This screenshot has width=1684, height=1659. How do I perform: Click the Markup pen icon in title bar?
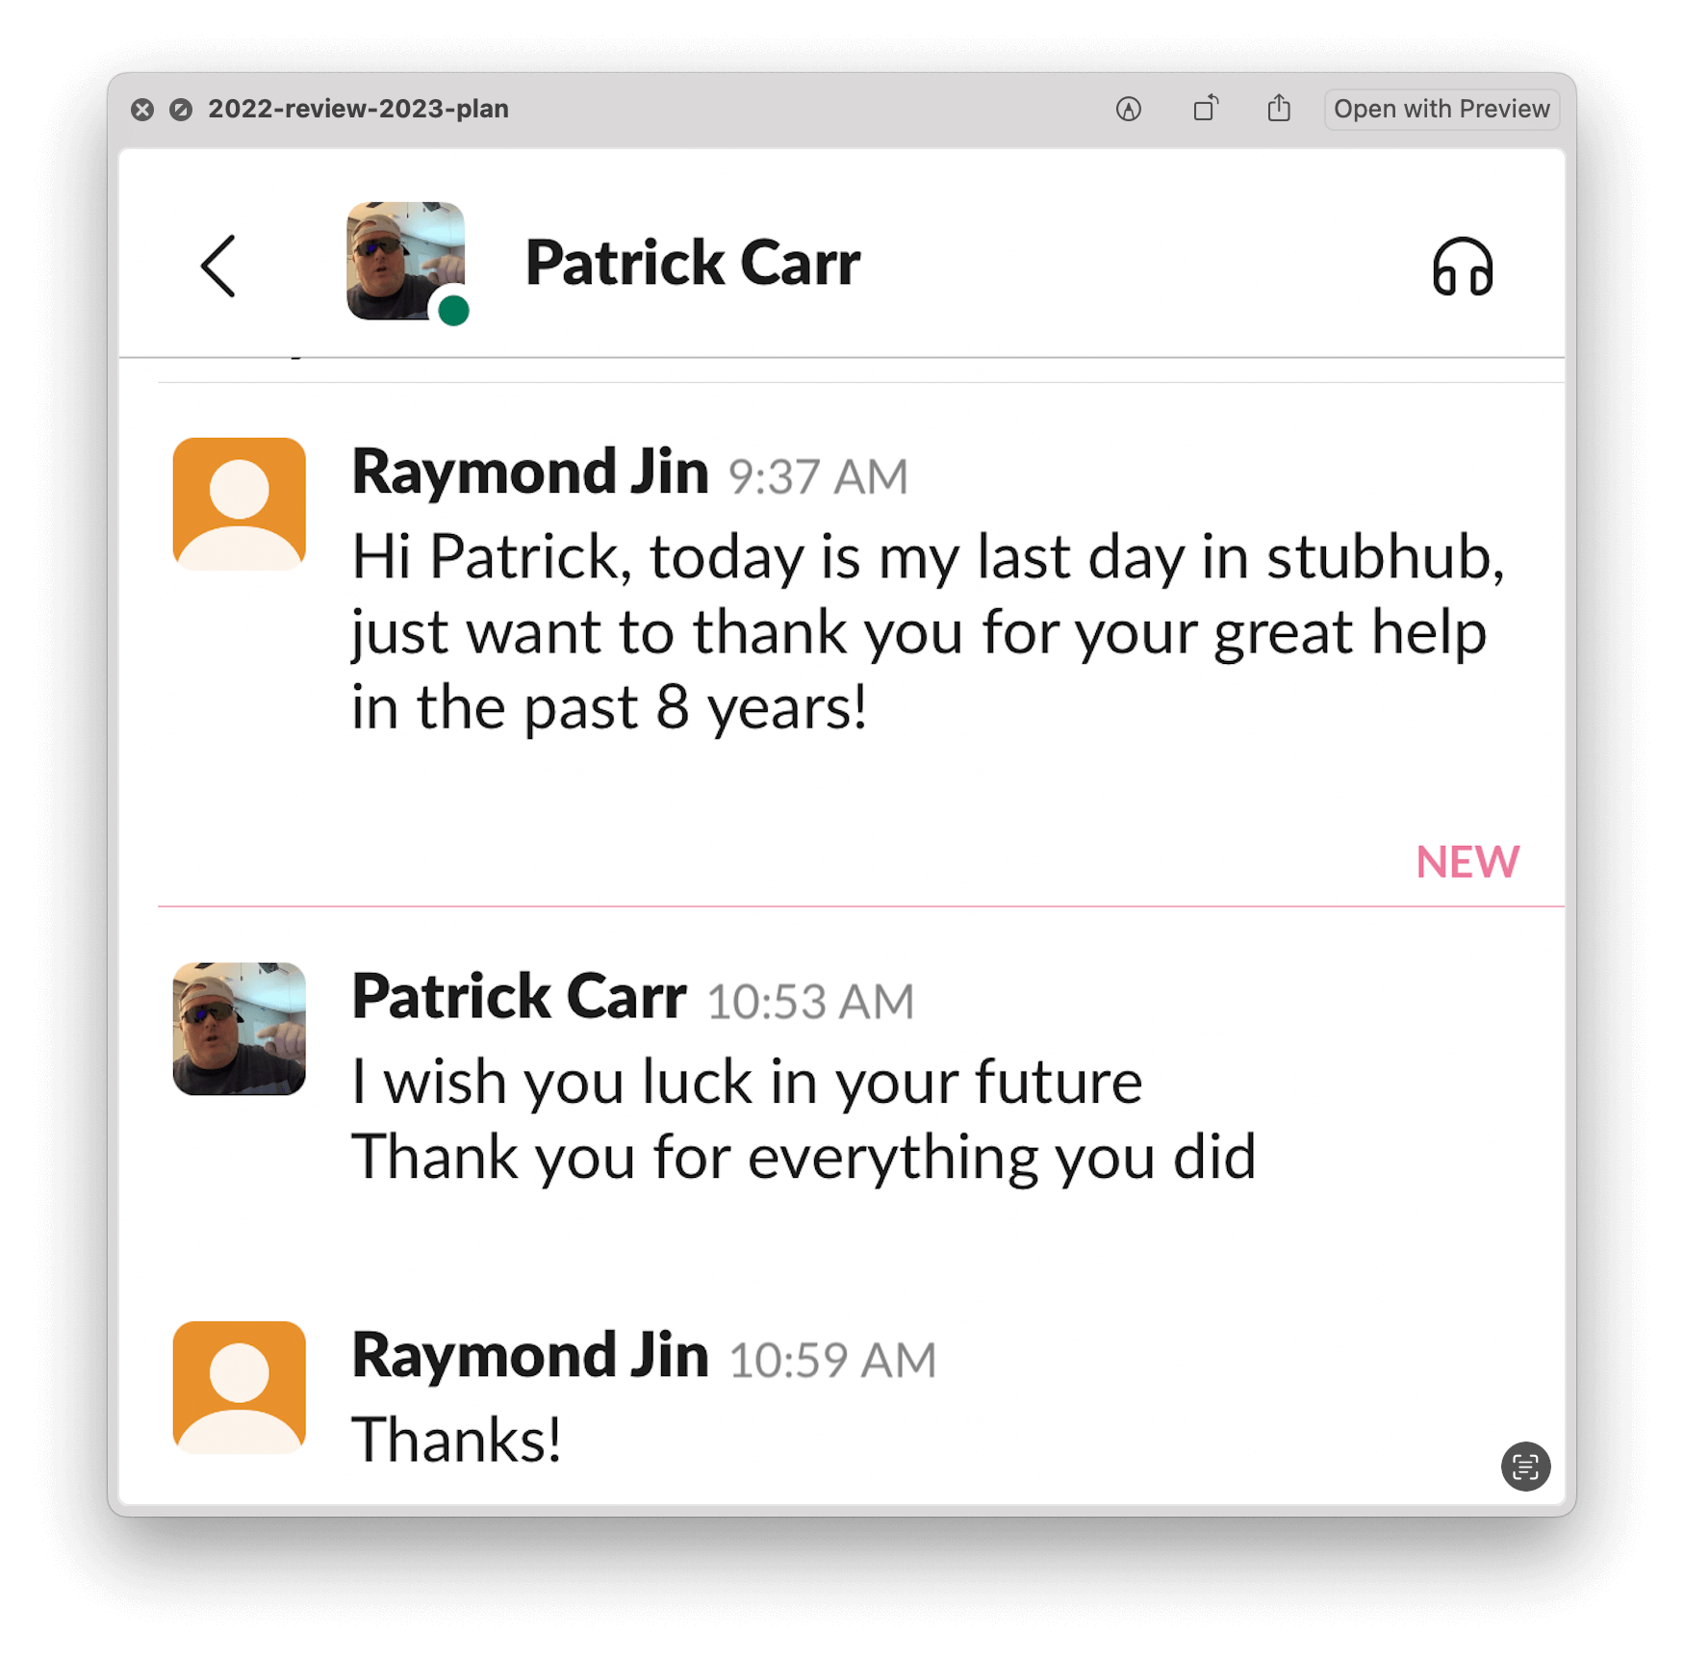[x=1129, y=109]
